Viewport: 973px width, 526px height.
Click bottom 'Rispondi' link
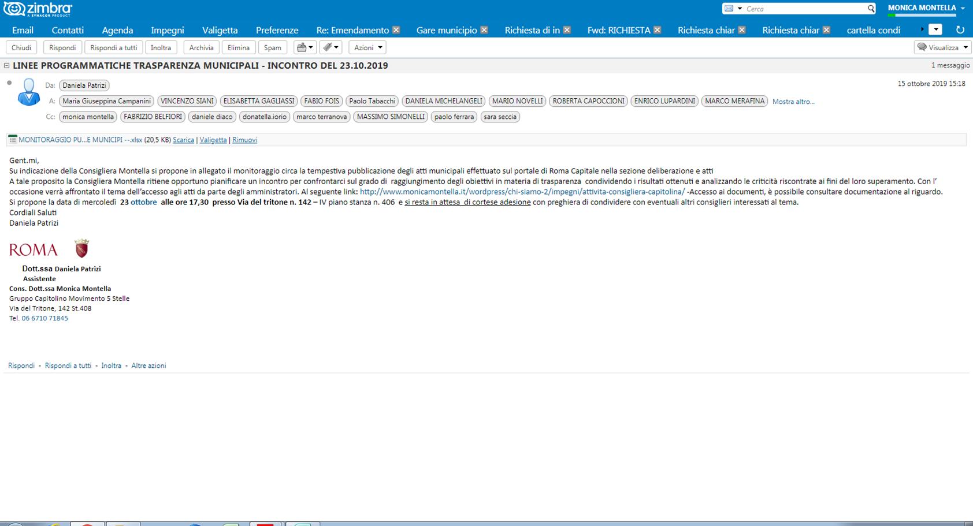(x=21, y=365)
